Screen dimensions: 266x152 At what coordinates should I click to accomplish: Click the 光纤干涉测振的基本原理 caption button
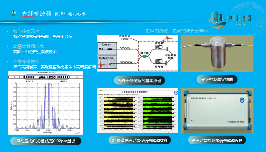click(139, 80)
